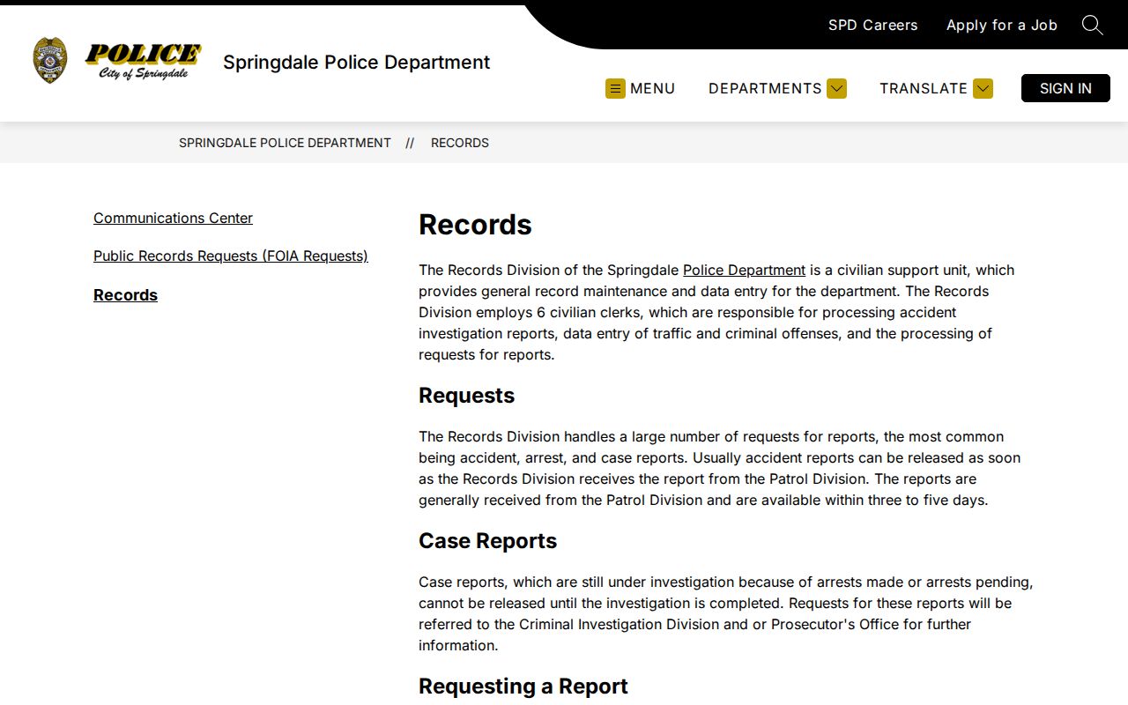
Task: Click the police badge logo
Action: [49, 61]
